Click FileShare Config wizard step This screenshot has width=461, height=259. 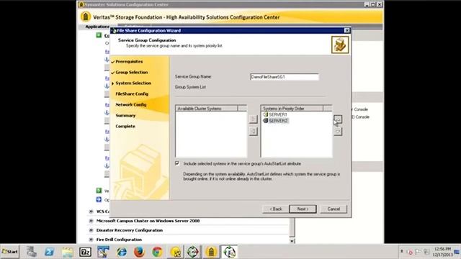[x=132, y=94]
